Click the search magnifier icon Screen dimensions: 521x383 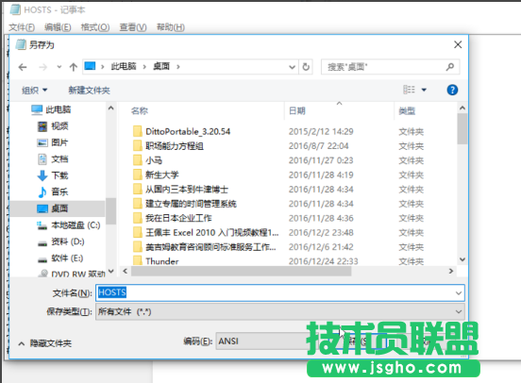450,67
